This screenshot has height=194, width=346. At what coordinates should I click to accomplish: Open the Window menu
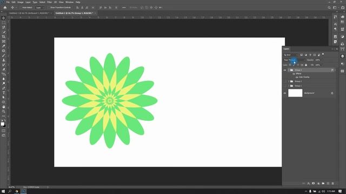69,2
